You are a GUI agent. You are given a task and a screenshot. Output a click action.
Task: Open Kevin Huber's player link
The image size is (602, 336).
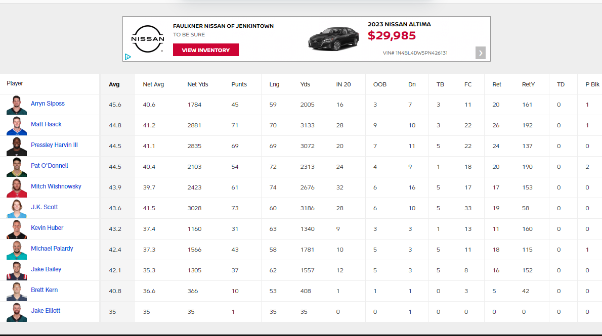click(47, 228)
